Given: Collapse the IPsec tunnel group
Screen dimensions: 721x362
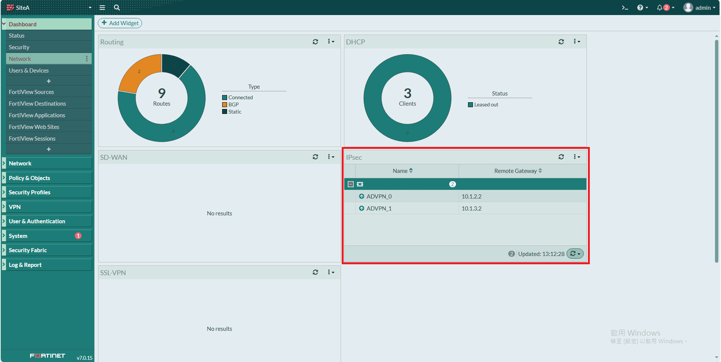Looking at the screenshot, I should [351, 184].
